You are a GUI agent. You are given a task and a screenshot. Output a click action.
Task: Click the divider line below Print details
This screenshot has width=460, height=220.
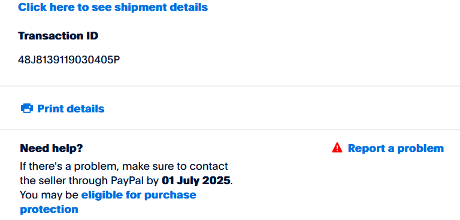(230, 130)
